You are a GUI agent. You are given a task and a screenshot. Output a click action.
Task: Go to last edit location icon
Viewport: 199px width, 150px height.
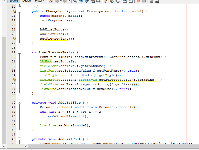tap(51, 1)
